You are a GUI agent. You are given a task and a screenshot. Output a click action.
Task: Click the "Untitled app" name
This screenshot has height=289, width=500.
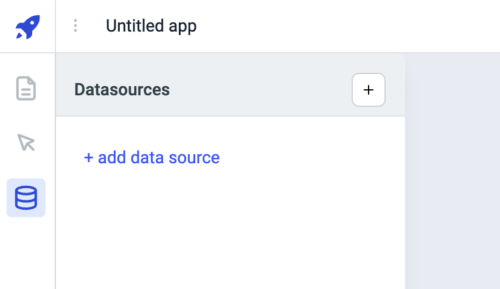[151, 26]
